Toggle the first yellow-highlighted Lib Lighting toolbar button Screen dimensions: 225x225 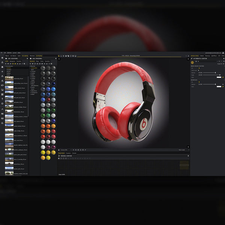pyautogui.click(x=13, y=64)
